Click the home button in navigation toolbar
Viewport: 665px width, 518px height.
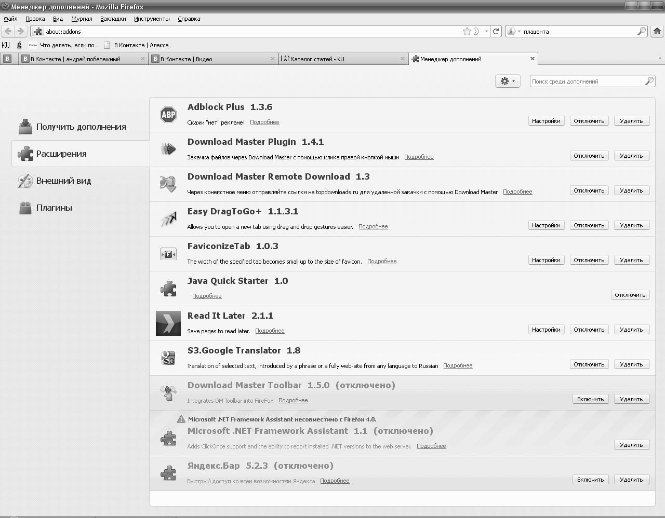tap(657, 31)
